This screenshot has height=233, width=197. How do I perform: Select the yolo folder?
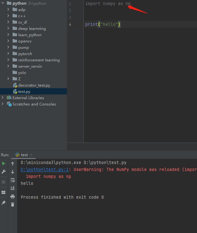[x=22, y=73]
